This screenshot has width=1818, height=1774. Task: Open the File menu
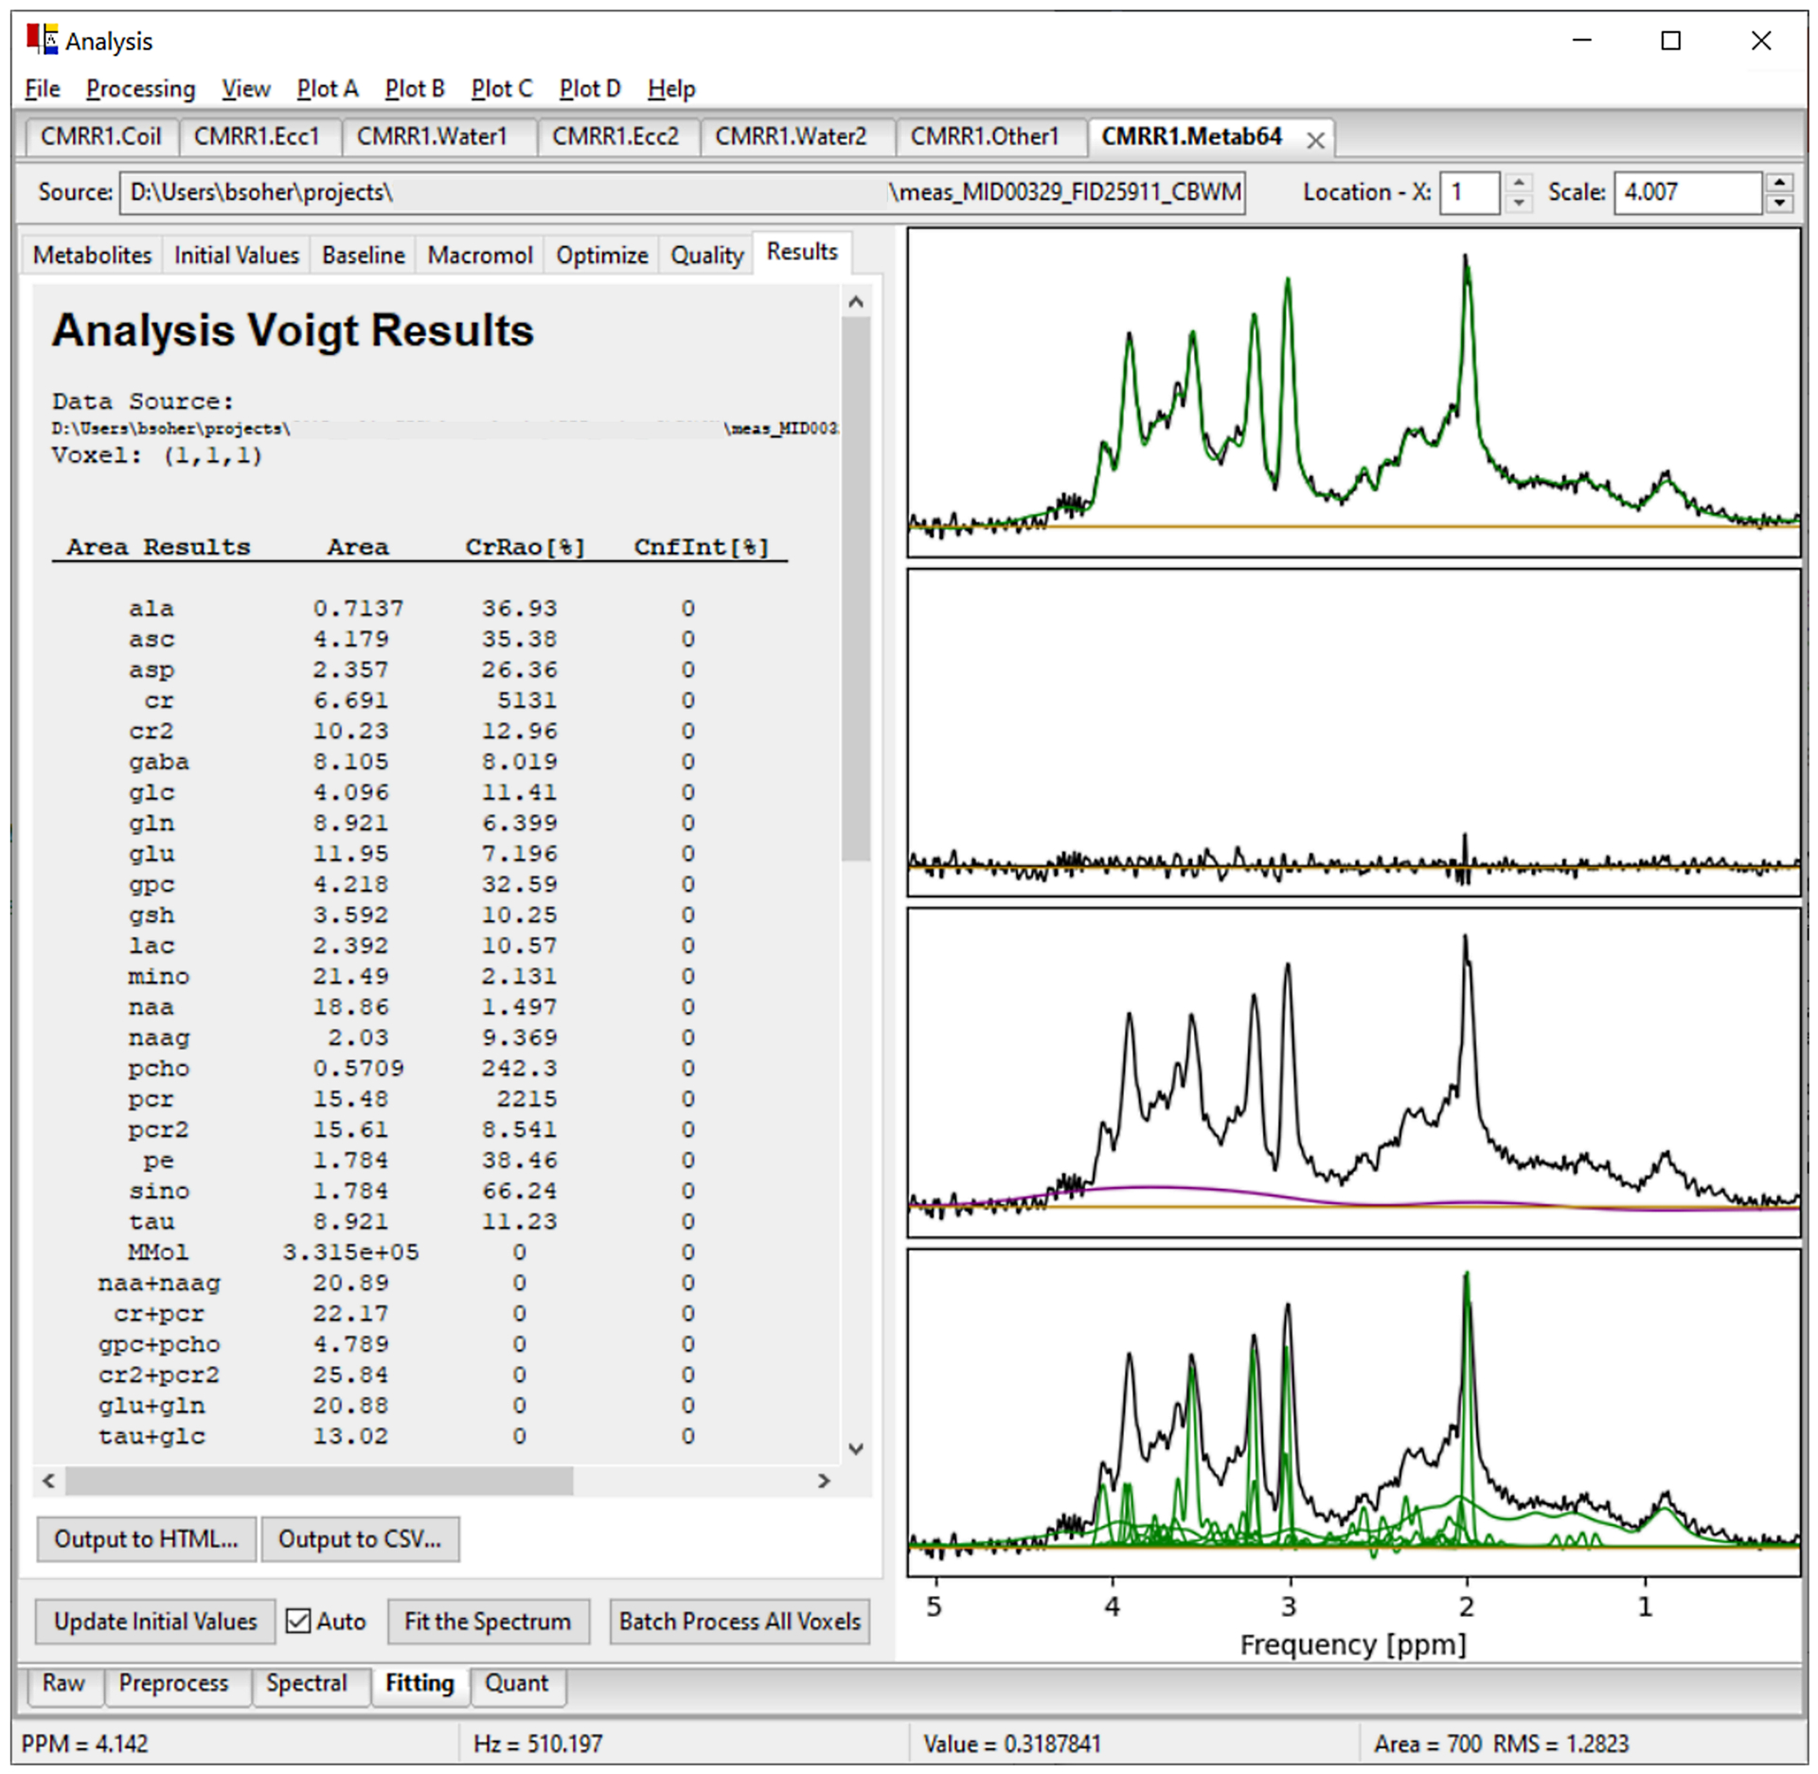42,89
